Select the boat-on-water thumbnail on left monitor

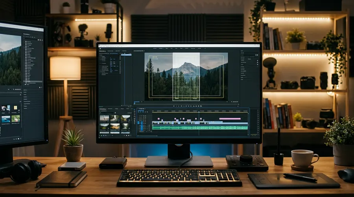[6, 119]
